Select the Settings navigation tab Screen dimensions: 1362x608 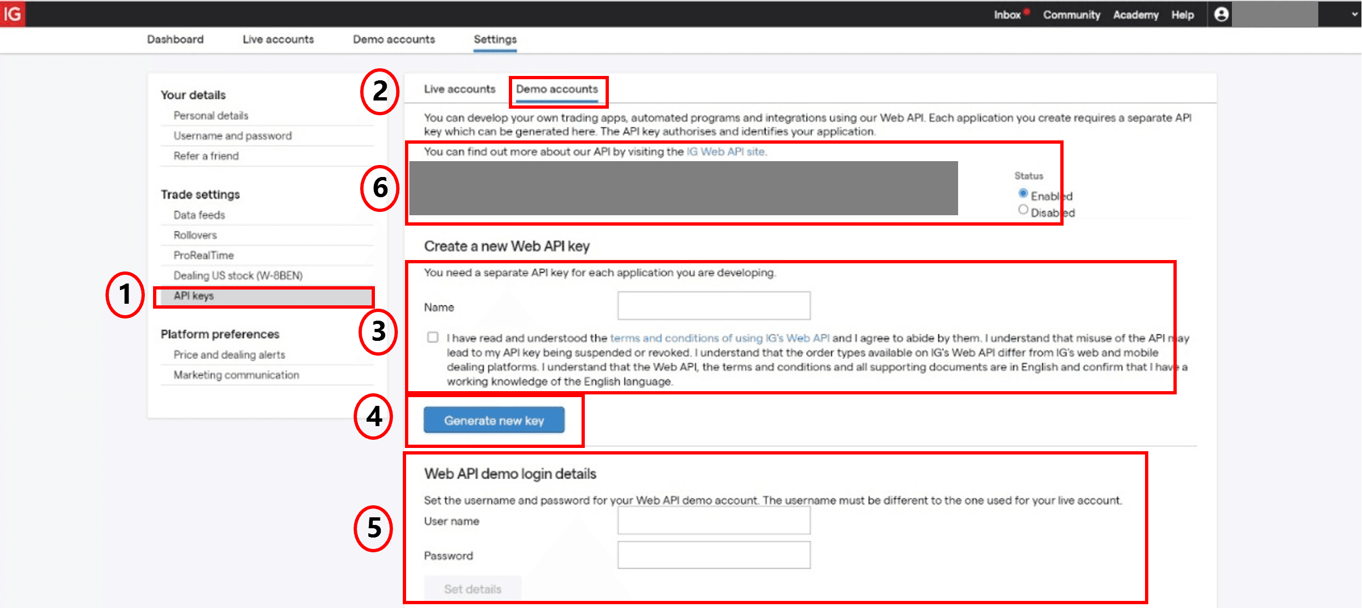click(x=495, y=39)
